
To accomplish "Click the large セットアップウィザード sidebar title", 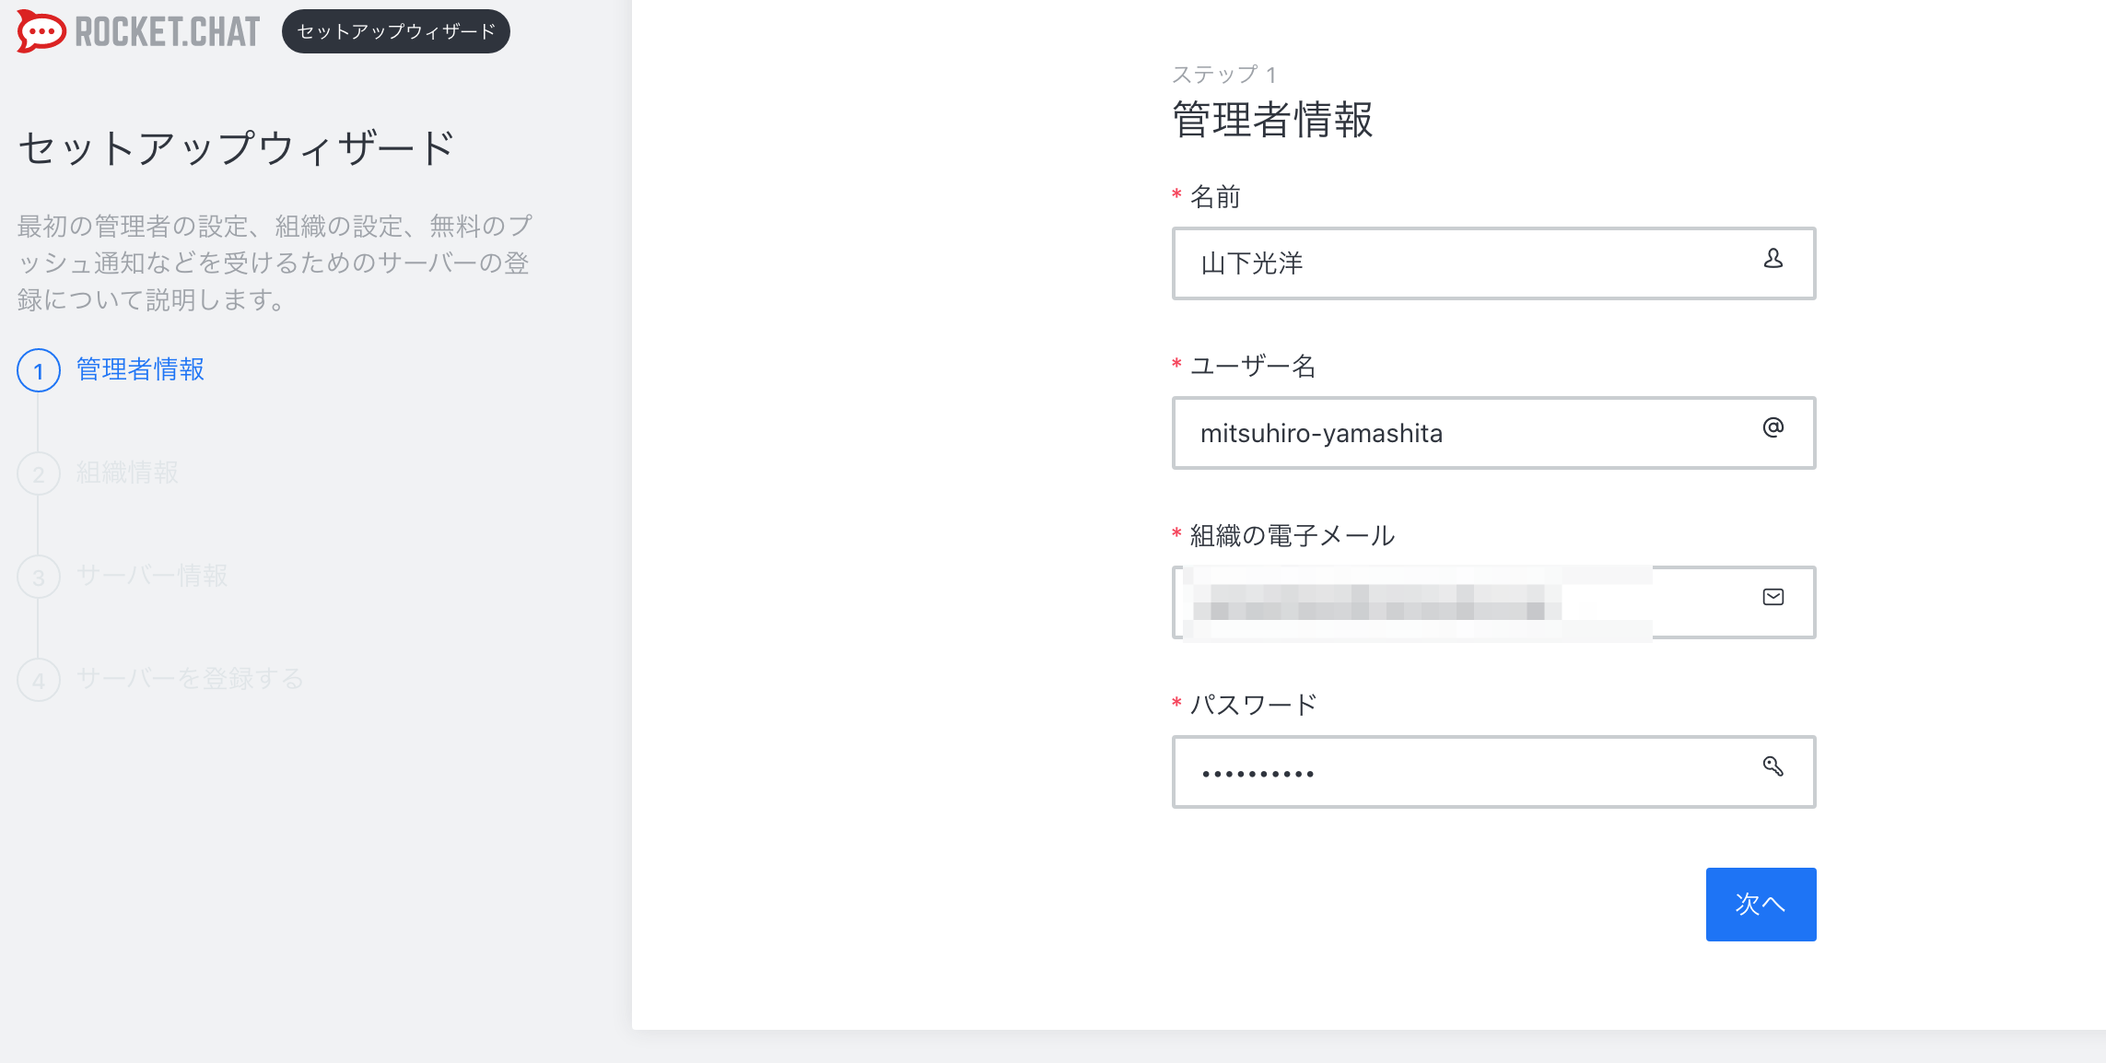I will [237, 148].
